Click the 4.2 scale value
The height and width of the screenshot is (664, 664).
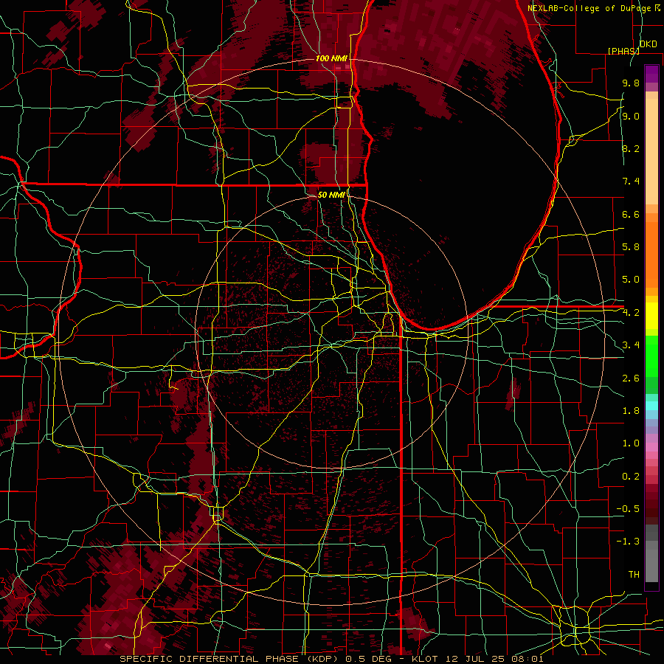[631, 313]
